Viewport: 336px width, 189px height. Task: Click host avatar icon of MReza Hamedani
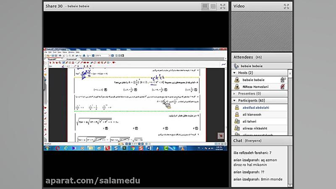pos(237,87)
